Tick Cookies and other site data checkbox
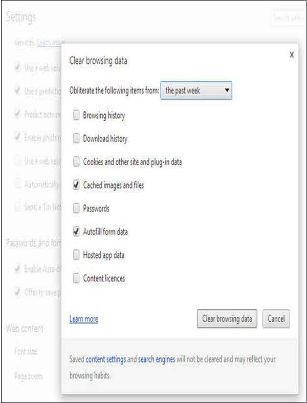The width and height of the screenshot is (307, 403). click(76, 162)
